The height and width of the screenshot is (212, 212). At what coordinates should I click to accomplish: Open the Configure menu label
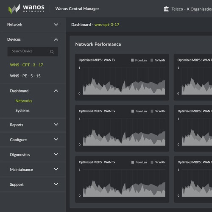[18, 140]
